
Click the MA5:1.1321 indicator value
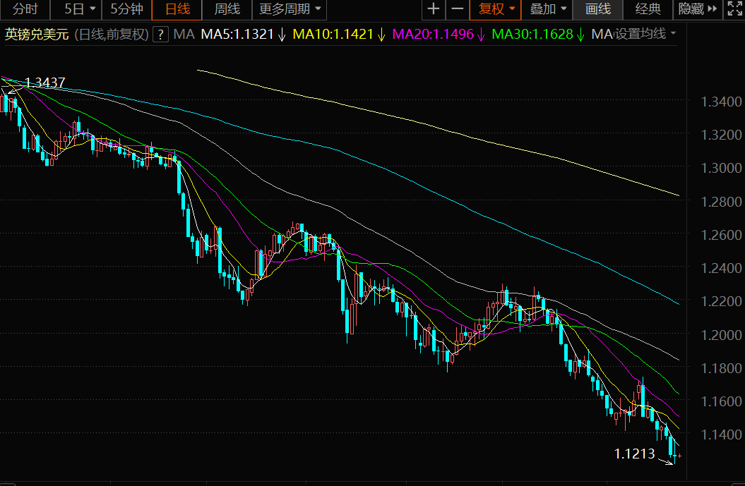click(243, 34)
